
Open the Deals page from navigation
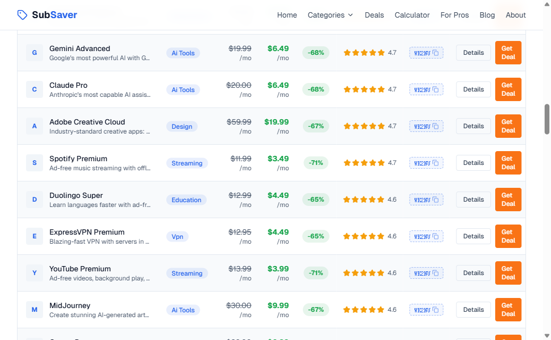[x=374, y=15]
